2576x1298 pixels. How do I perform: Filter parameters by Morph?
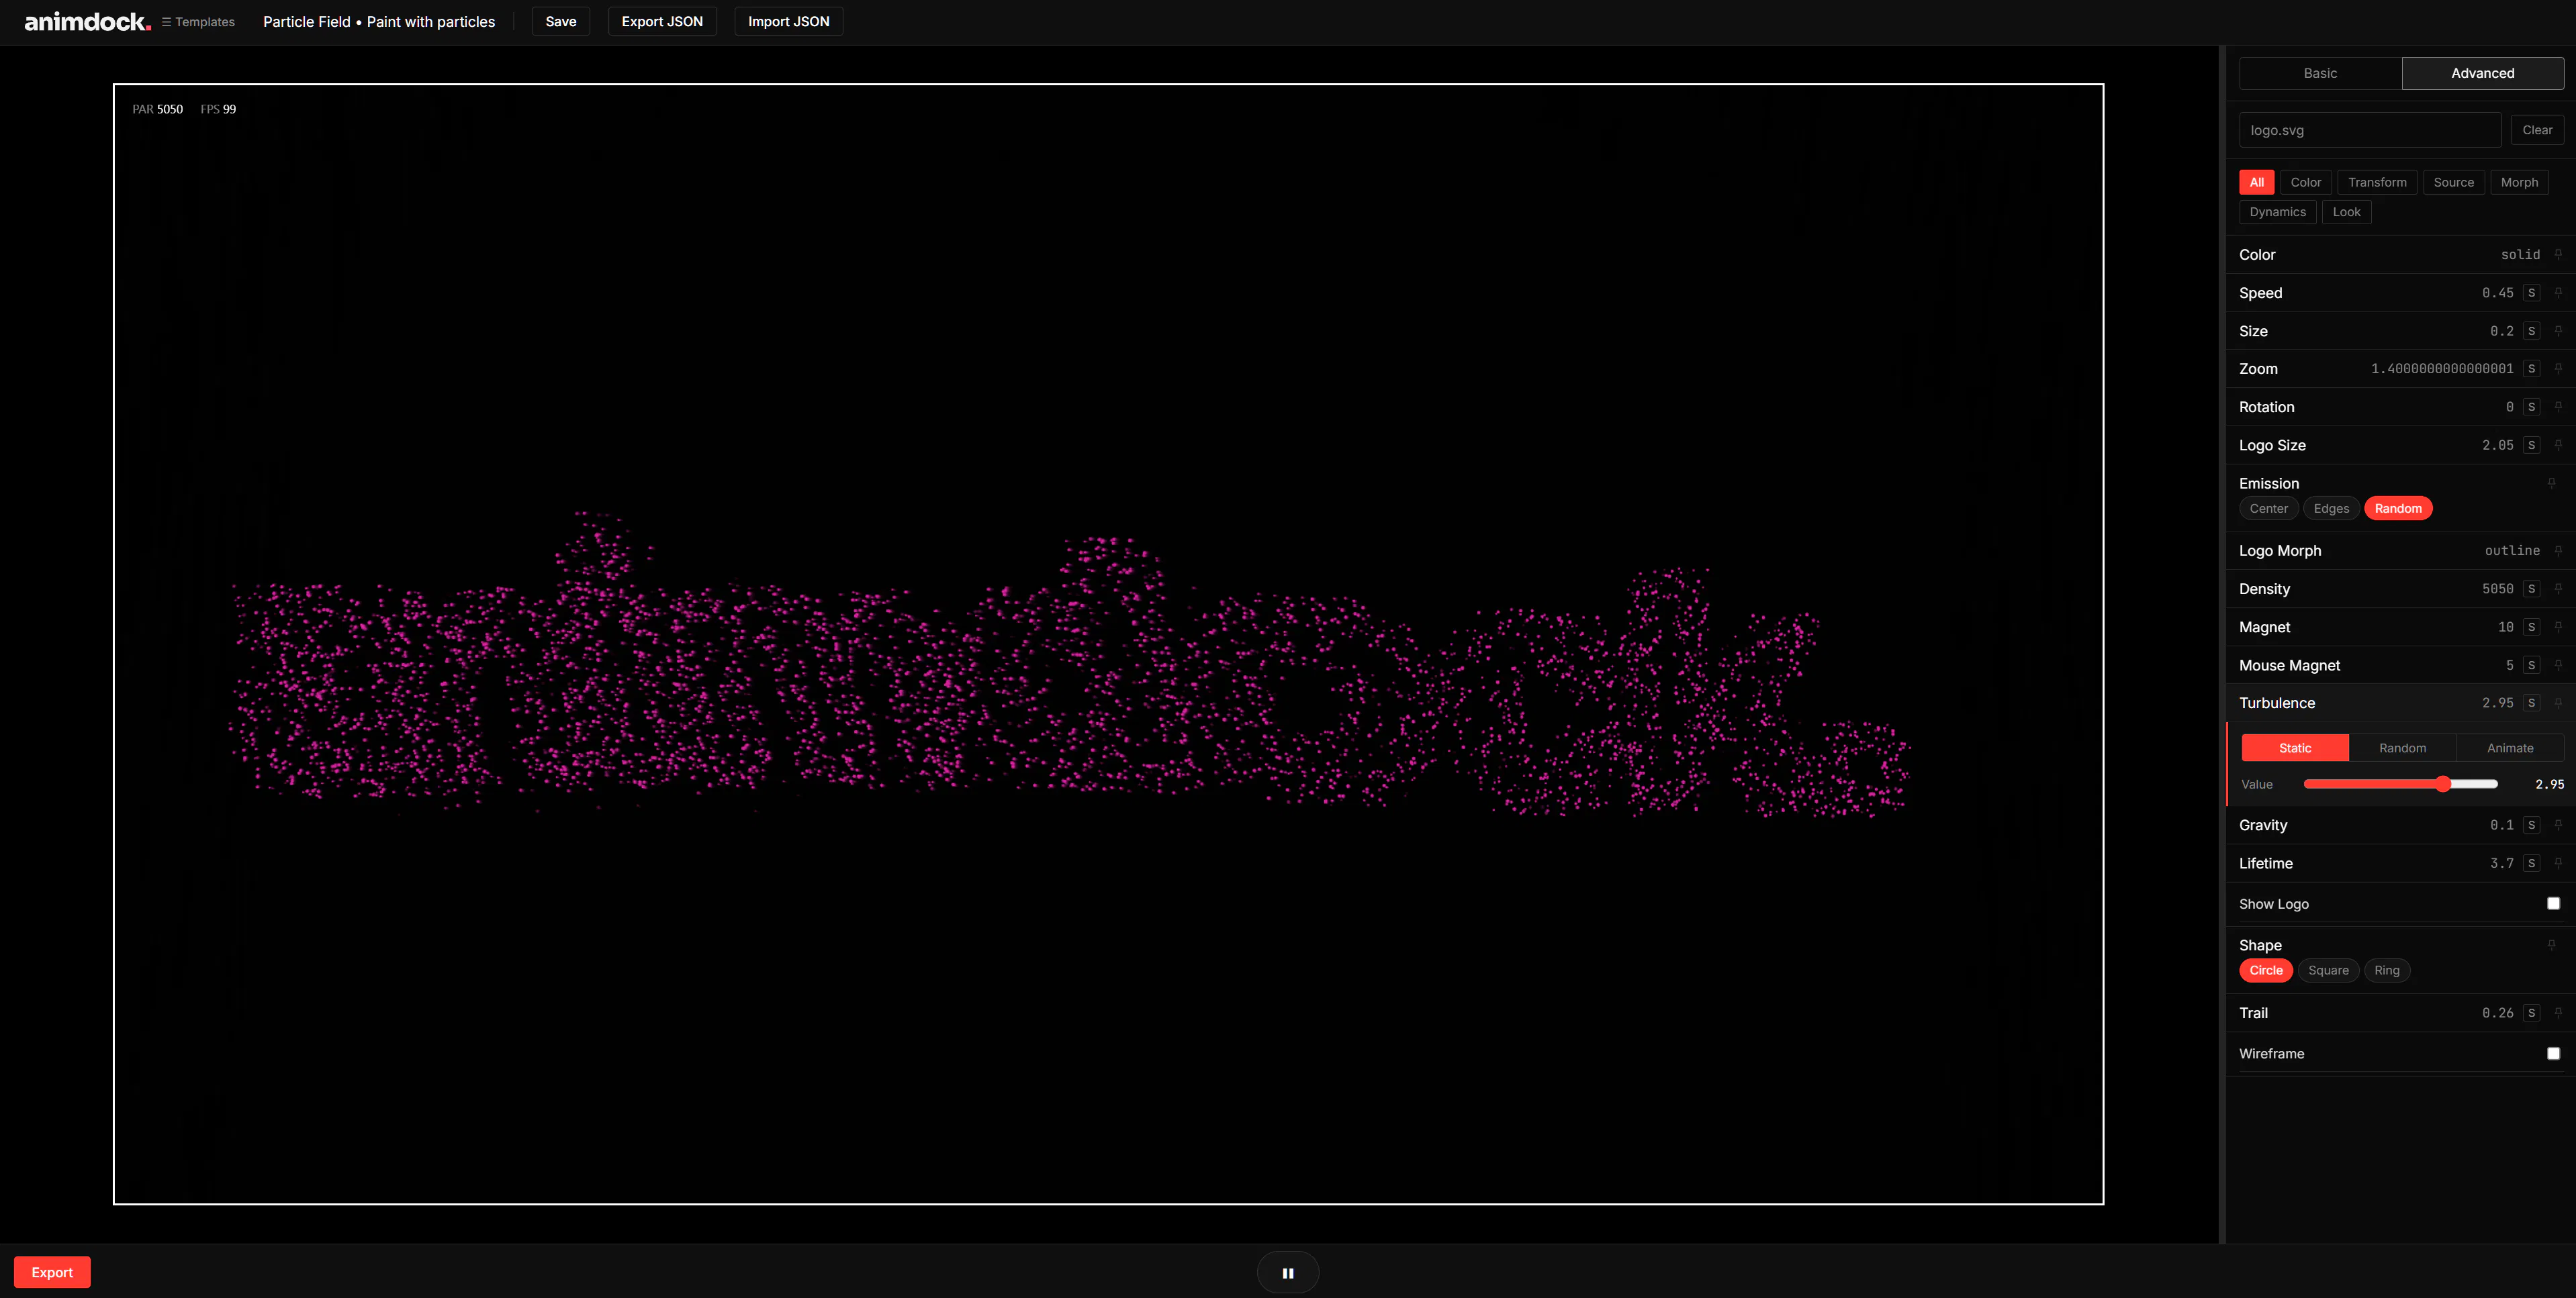point(2519,182)
